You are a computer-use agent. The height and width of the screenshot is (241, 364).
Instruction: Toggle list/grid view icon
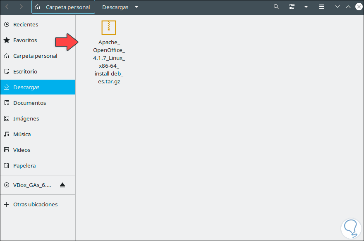pos(292,7)
